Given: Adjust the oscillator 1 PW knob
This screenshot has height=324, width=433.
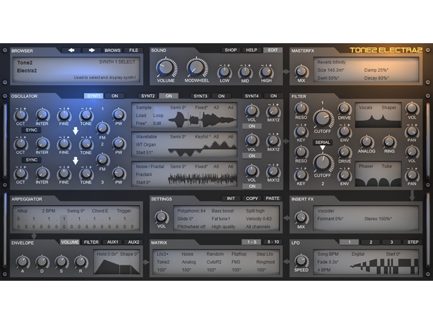Looking at the screenshot, I should pyautogui.click(x=119, y=115).
